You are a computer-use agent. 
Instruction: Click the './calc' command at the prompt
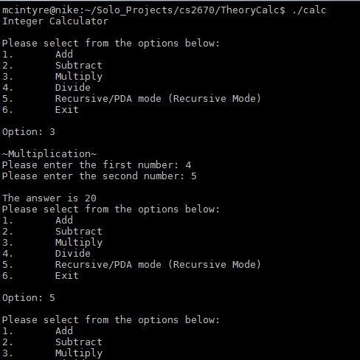[x=309, y=10]
